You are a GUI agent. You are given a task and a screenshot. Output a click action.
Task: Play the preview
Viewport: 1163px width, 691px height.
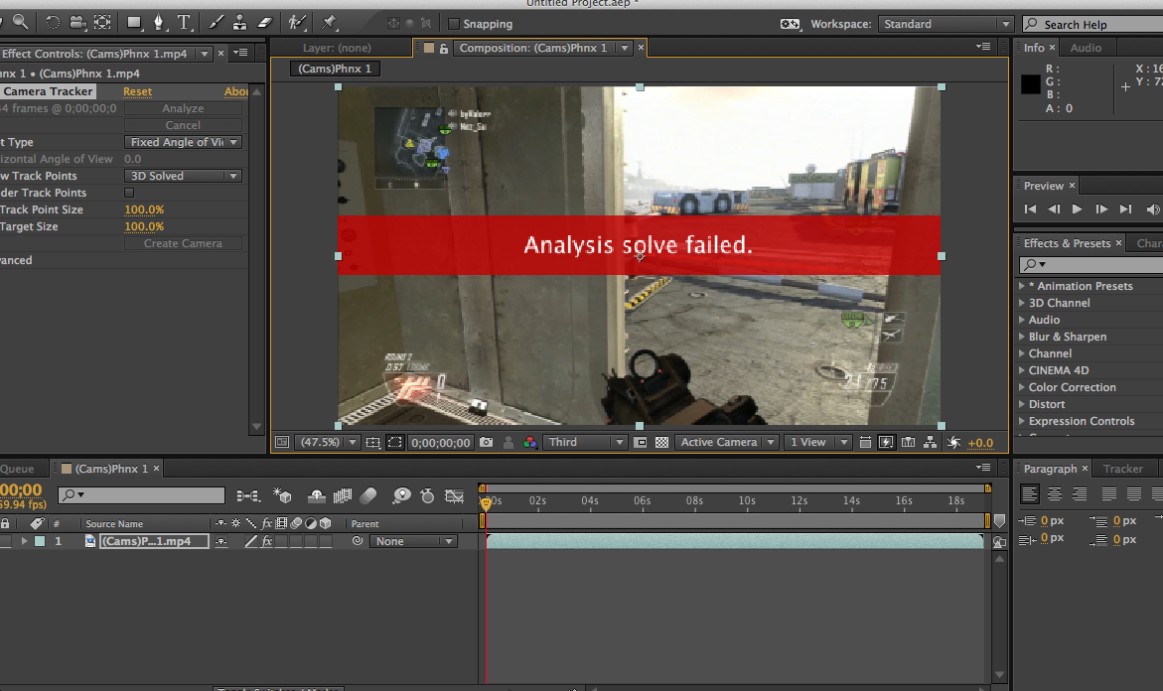(x=1077, y=209)
